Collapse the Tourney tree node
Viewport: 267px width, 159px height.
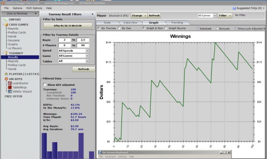click(3, 53)
